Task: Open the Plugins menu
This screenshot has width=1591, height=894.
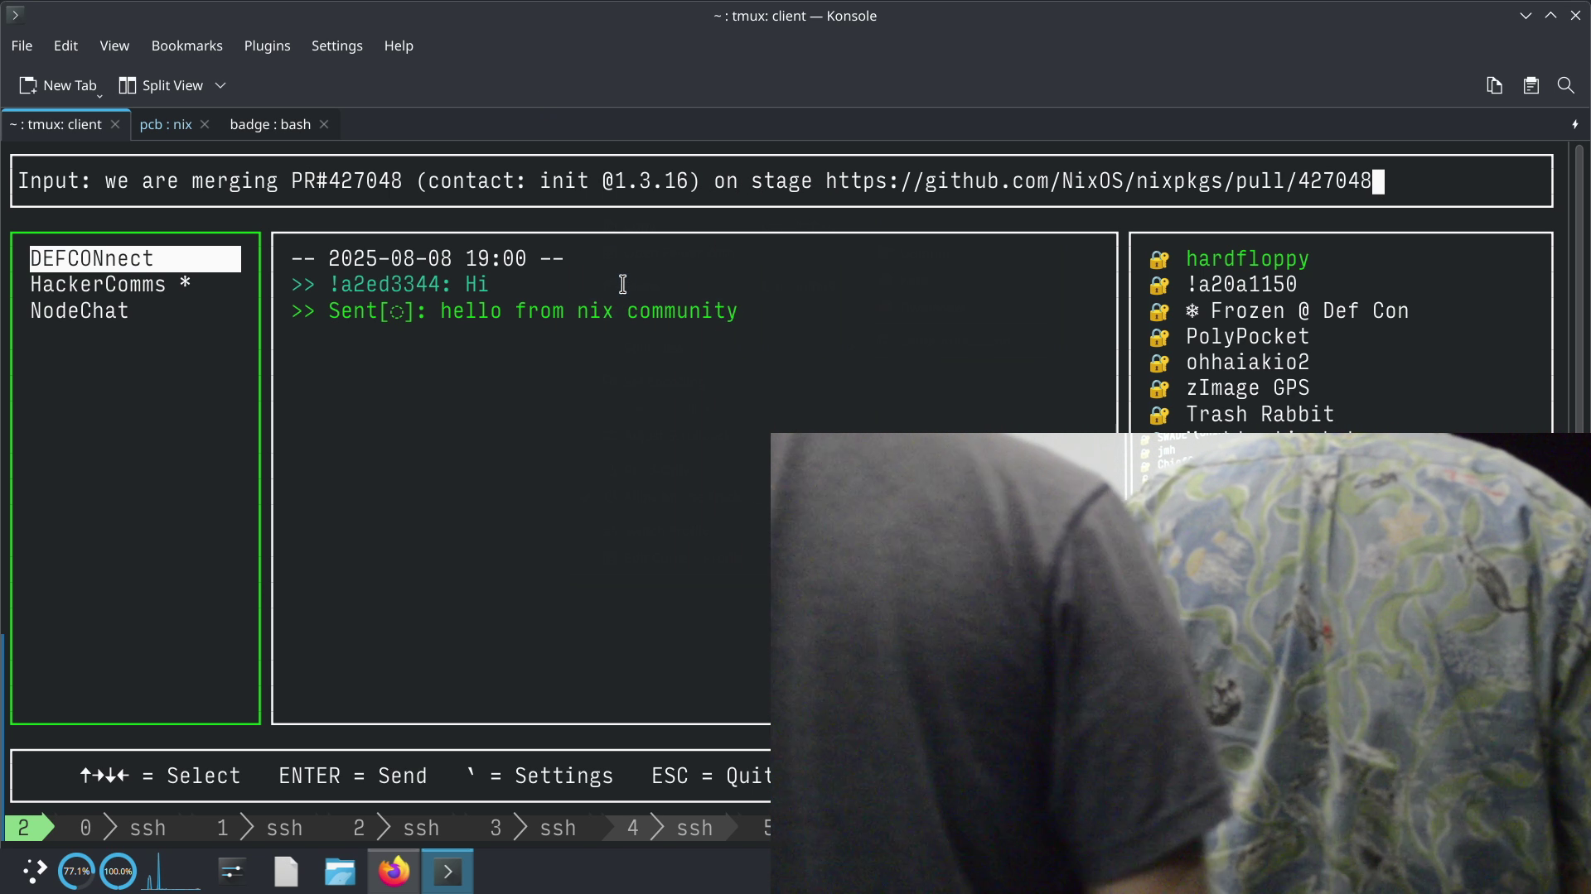Action: point(267,46)
